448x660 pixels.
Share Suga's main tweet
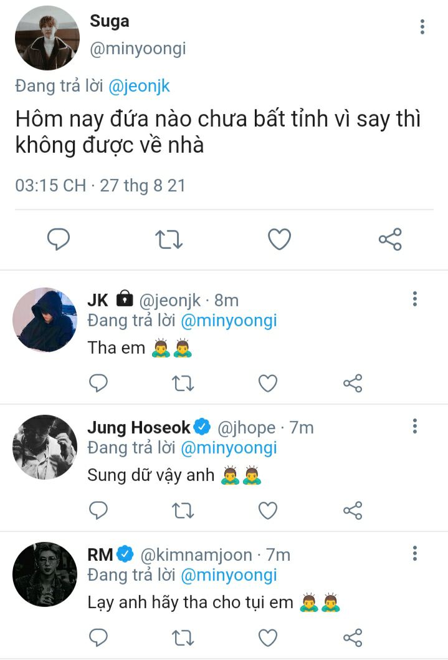click(391, 240)
